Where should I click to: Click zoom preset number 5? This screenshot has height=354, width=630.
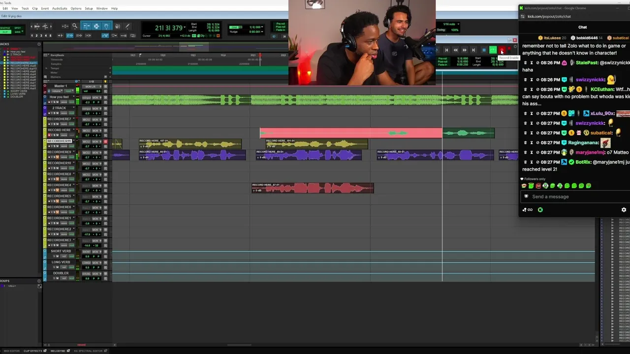[50, 35]
